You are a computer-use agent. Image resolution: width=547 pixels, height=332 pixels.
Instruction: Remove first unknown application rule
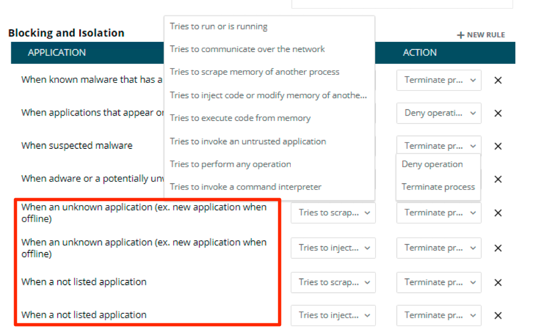pos(498,213)
